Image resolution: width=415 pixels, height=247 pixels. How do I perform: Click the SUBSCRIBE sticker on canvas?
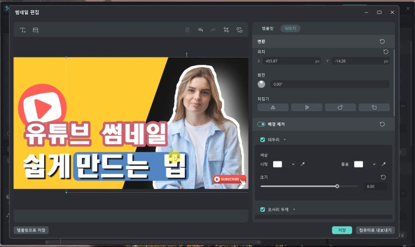tap(229, 179)
